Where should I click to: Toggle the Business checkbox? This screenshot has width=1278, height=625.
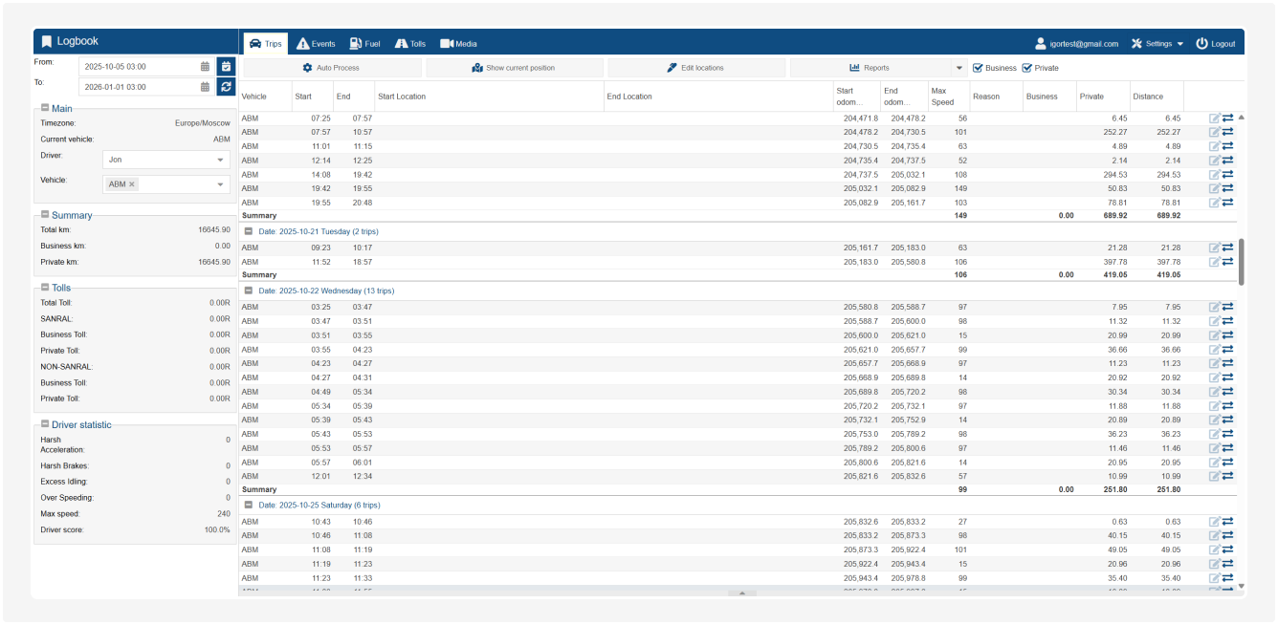point(978,68)
